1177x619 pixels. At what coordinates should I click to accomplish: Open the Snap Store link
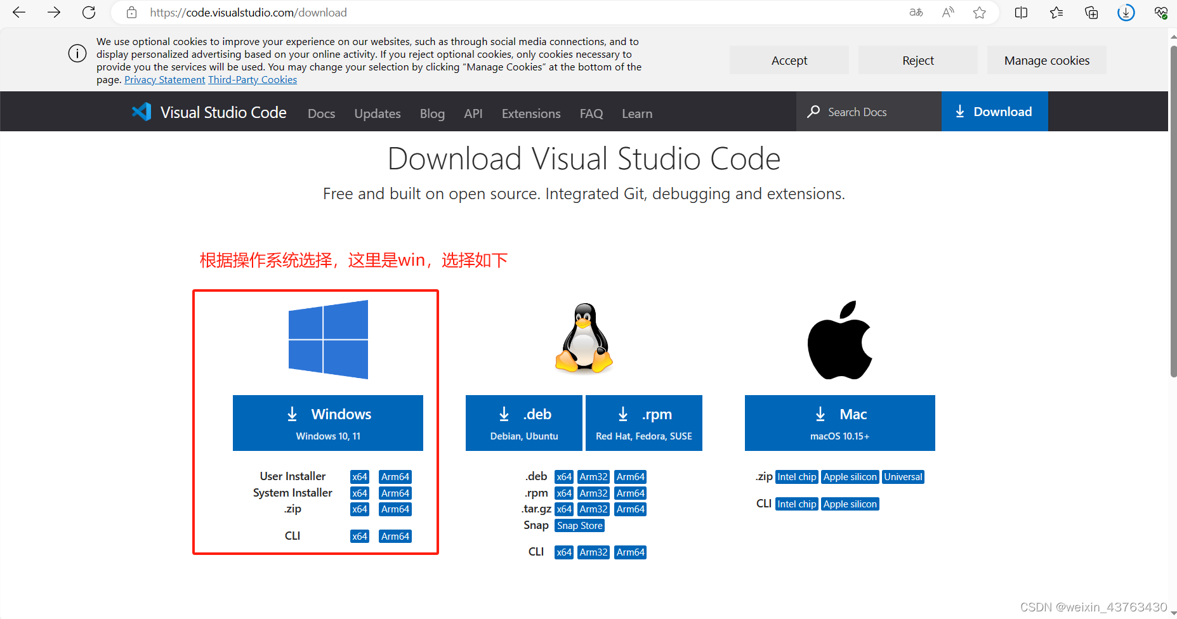point(580,526)
